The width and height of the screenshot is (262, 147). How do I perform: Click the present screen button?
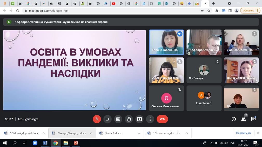139,119
